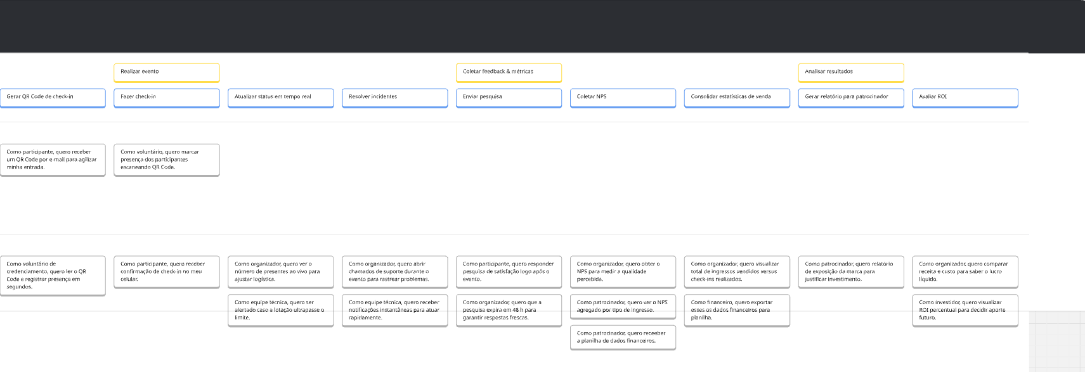Select the 'Realizar evento' yellow card

pyautogui.click(x=166, y=72)
